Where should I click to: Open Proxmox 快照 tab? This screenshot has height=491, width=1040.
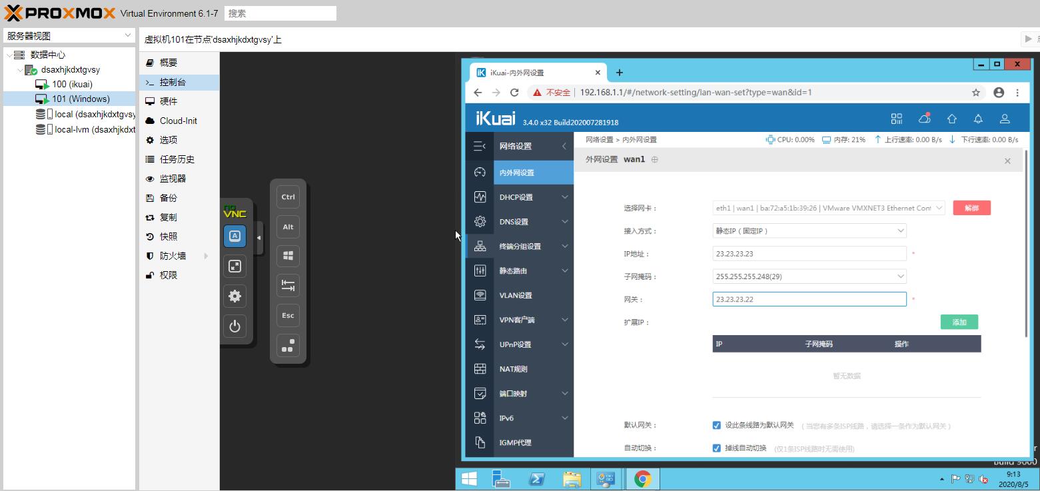click(179, 237)
